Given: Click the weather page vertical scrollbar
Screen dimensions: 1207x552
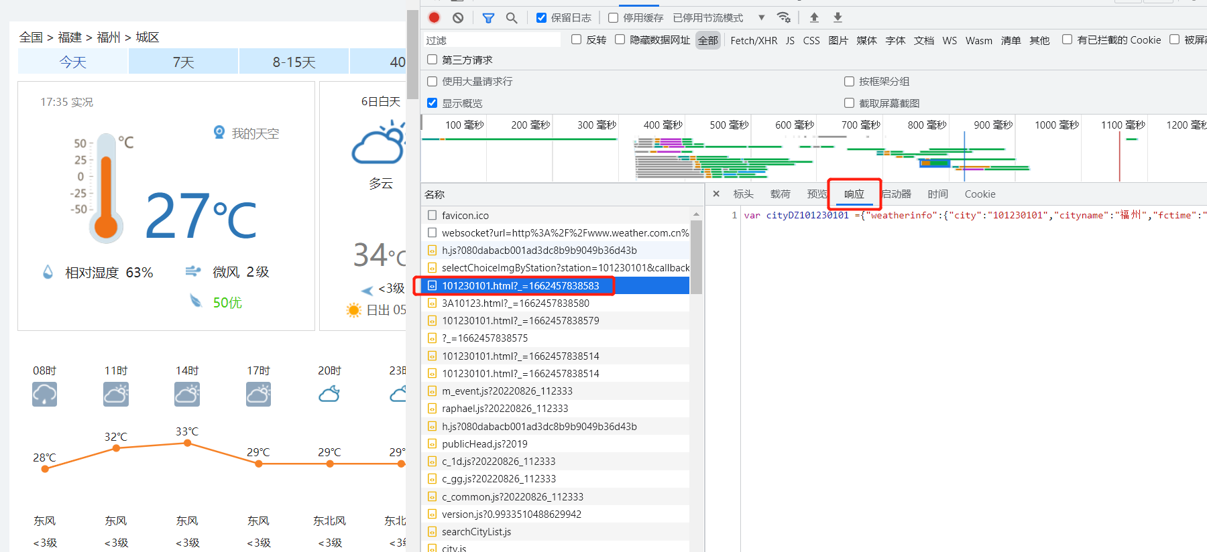Looking at the screenshot, I should [412, 54].
